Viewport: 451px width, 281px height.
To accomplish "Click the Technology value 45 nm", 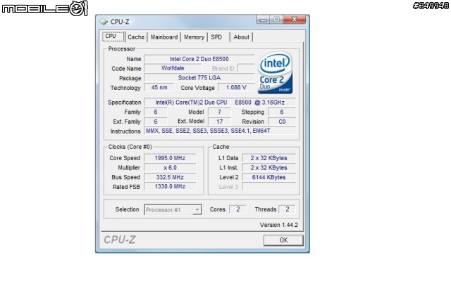I will click(x=159, y=87).
